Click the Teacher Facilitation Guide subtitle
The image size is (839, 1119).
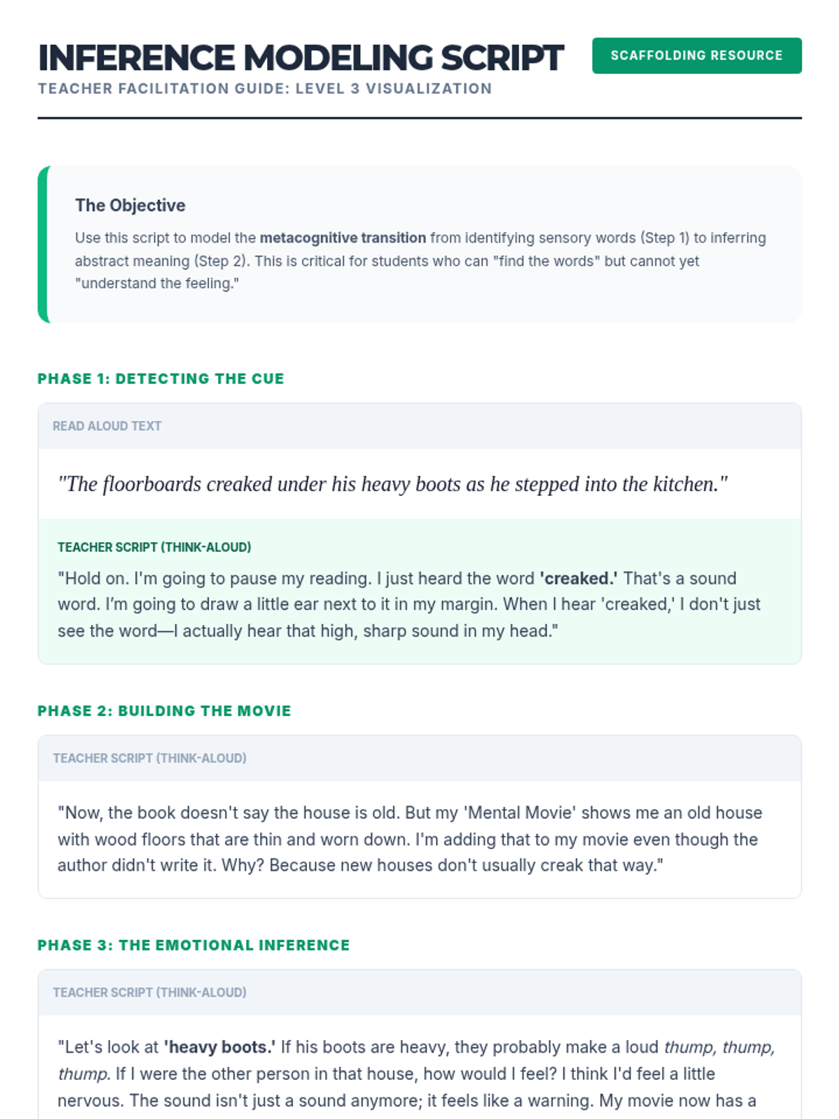click(x=265, y=89)
